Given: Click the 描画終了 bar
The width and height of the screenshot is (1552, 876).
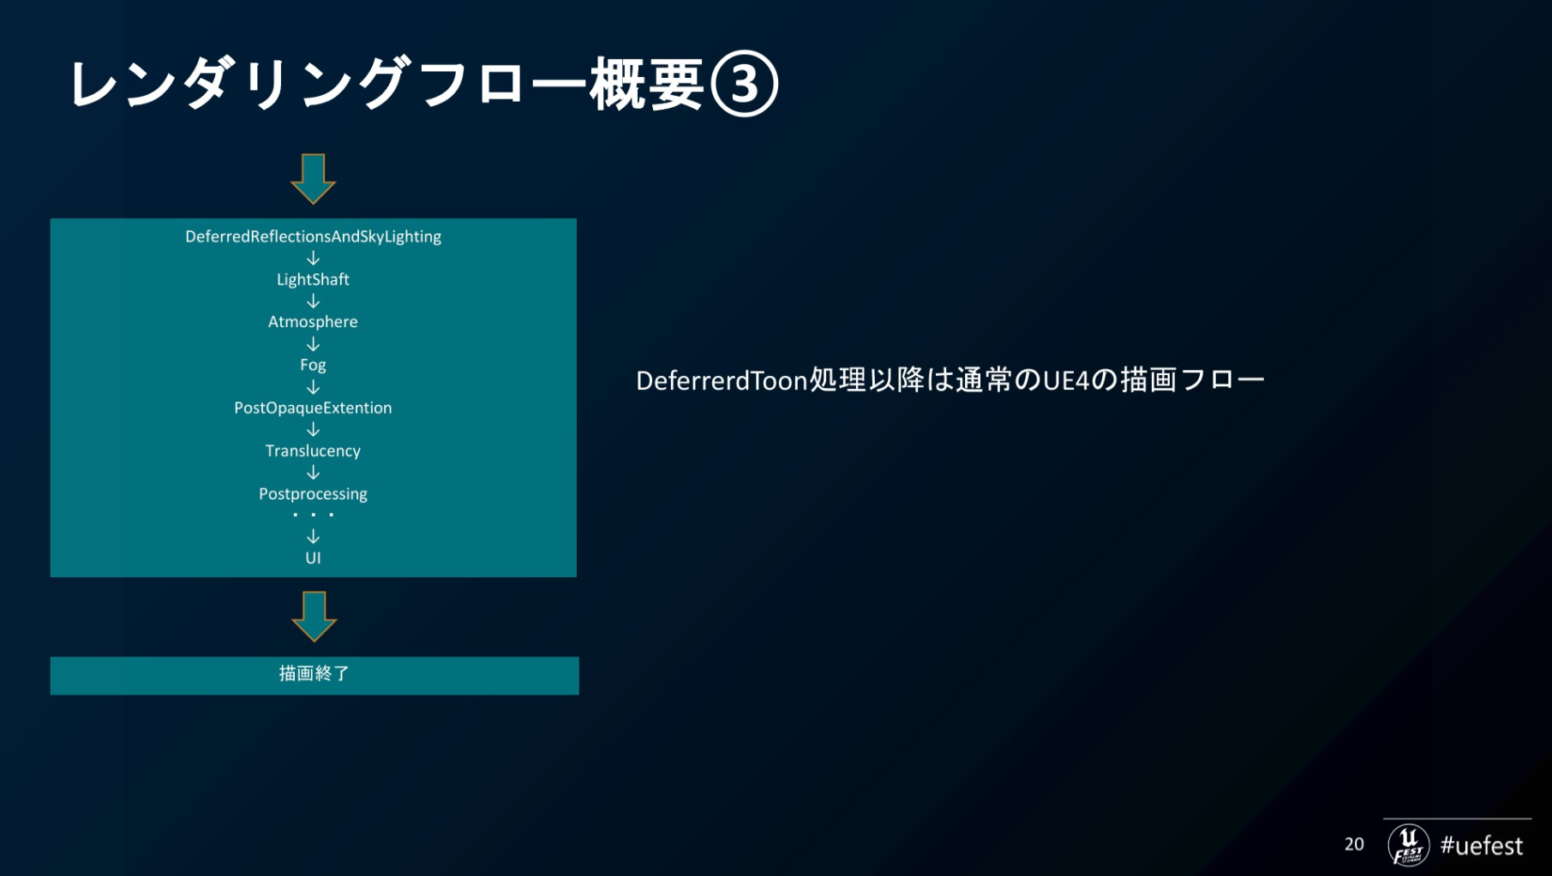Looking at the screenshot, I should [314, 675].
